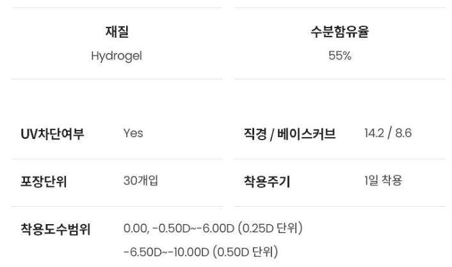The height and width of the screenshot is (267, 452).
Task: Select the 0.00 power value
Action: click(135, 228)
